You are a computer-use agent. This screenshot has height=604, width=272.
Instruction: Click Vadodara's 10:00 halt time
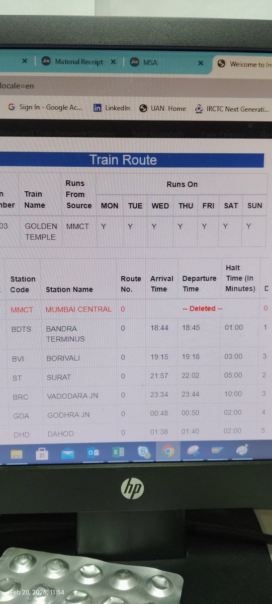(234, 394)
